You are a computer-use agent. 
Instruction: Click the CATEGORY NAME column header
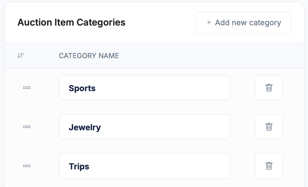89,56
